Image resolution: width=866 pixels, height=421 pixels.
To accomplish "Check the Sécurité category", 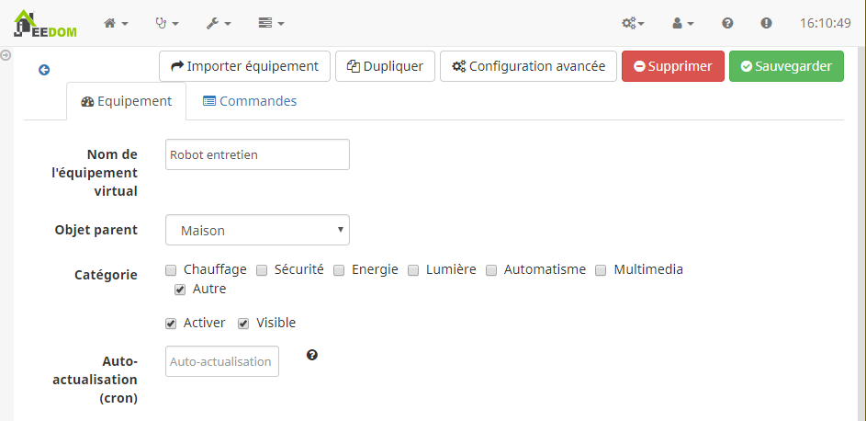I will click(262, 270).
